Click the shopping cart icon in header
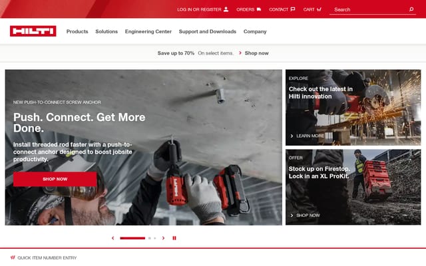426x266 pixels. click(319, 9)
